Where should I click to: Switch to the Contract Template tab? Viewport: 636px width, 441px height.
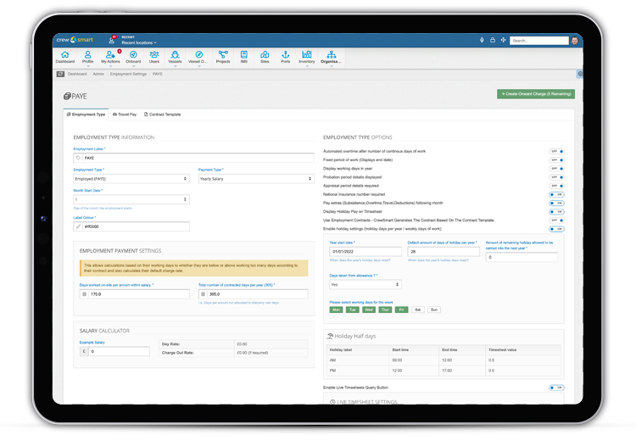click(x=163, y=114)
